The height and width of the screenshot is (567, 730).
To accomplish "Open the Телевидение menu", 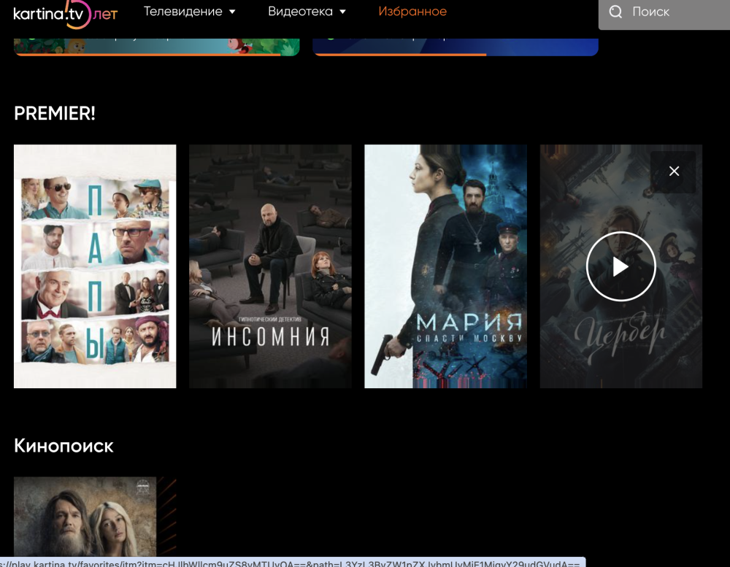I will 183,12.
